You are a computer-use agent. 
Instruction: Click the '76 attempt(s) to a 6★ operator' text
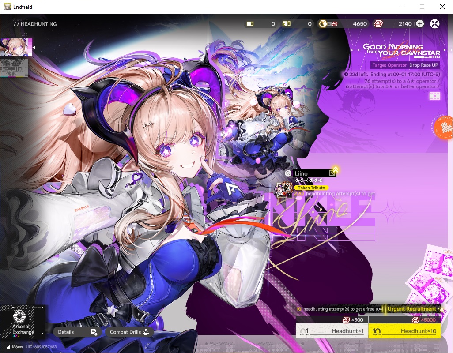click(x=402, y=81)
